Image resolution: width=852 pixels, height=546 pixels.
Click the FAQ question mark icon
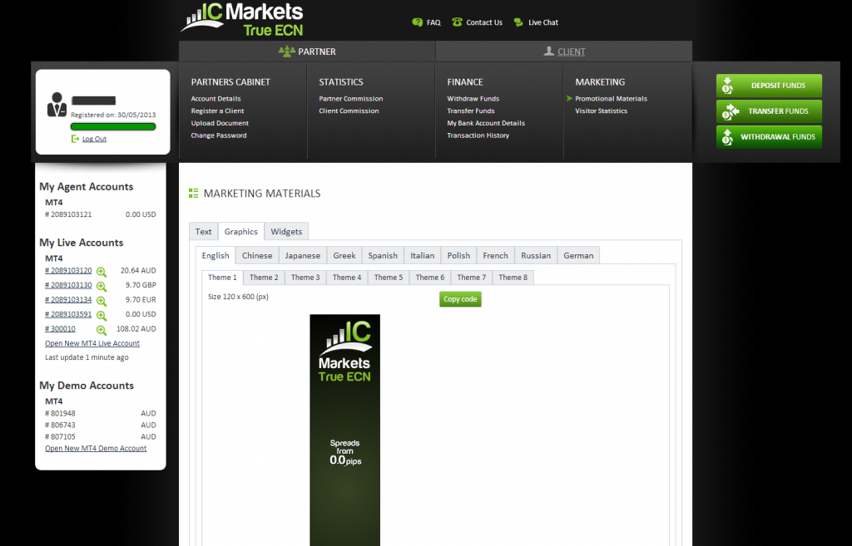click(417, 22)
